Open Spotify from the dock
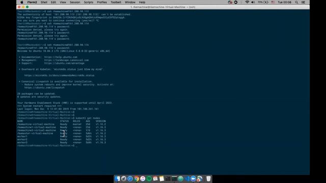The image size is (326, 183). click(x=149, y=178)
